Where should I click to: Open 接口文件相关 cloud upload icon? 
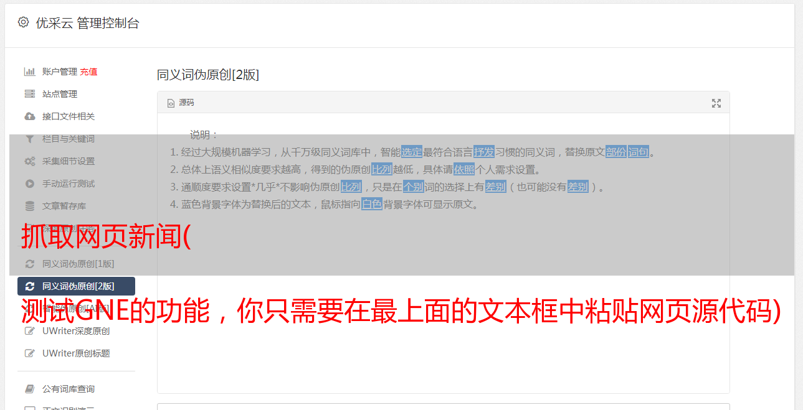[29, 116]
